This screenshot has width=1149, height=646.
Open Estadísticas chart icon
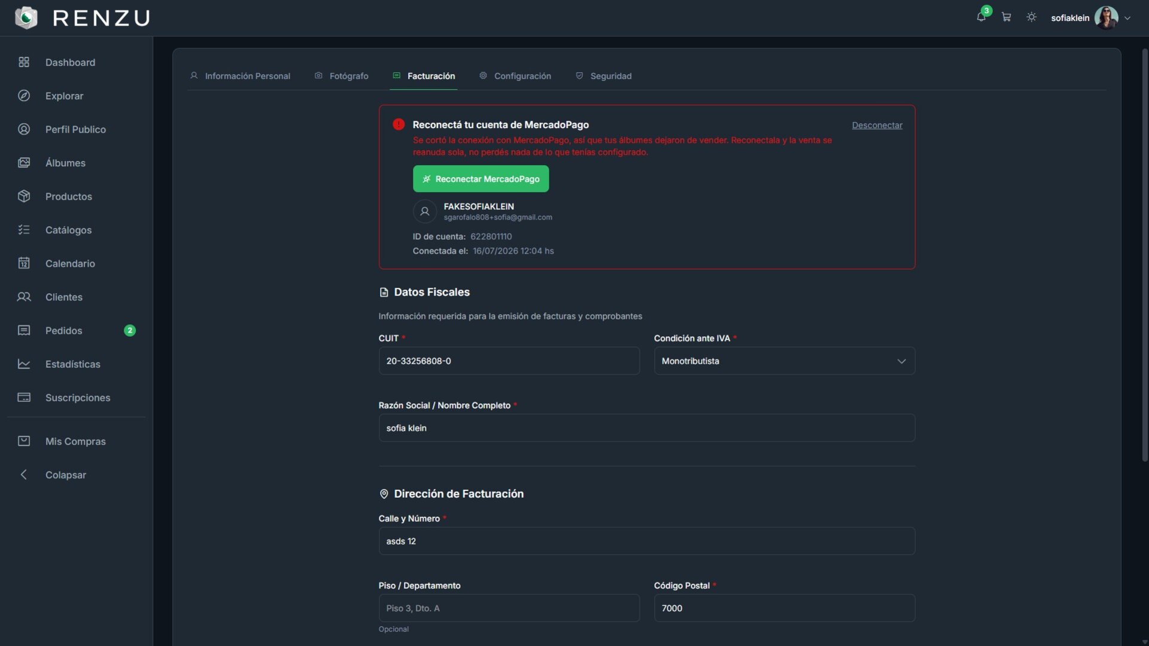[x=24, y=364]
